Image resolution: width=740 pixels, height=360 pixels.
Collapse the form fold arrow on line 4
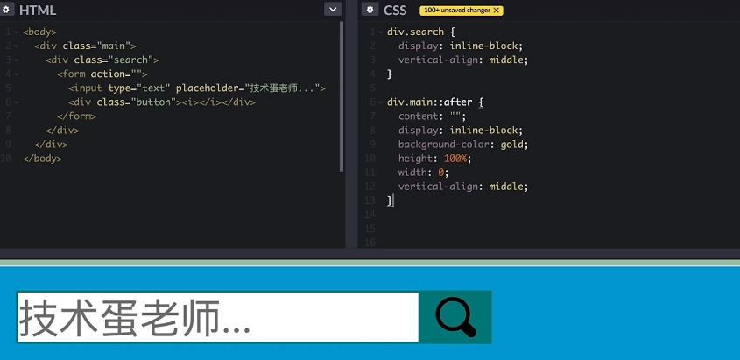(x=16, y=74)
